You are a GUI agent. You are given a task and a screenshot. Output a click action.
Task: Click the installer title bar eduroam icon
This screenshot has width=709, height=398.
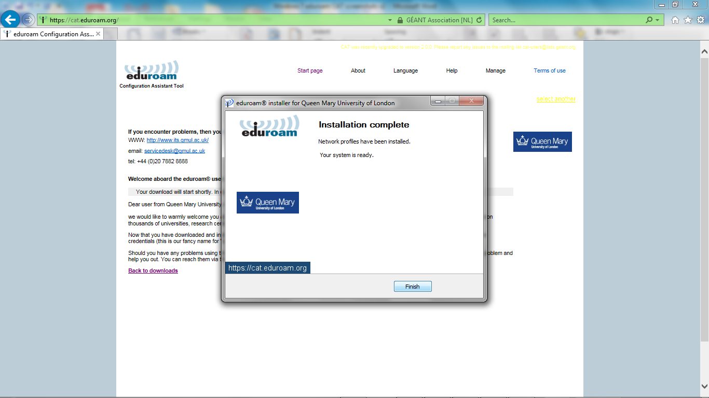tap(229, 103)
